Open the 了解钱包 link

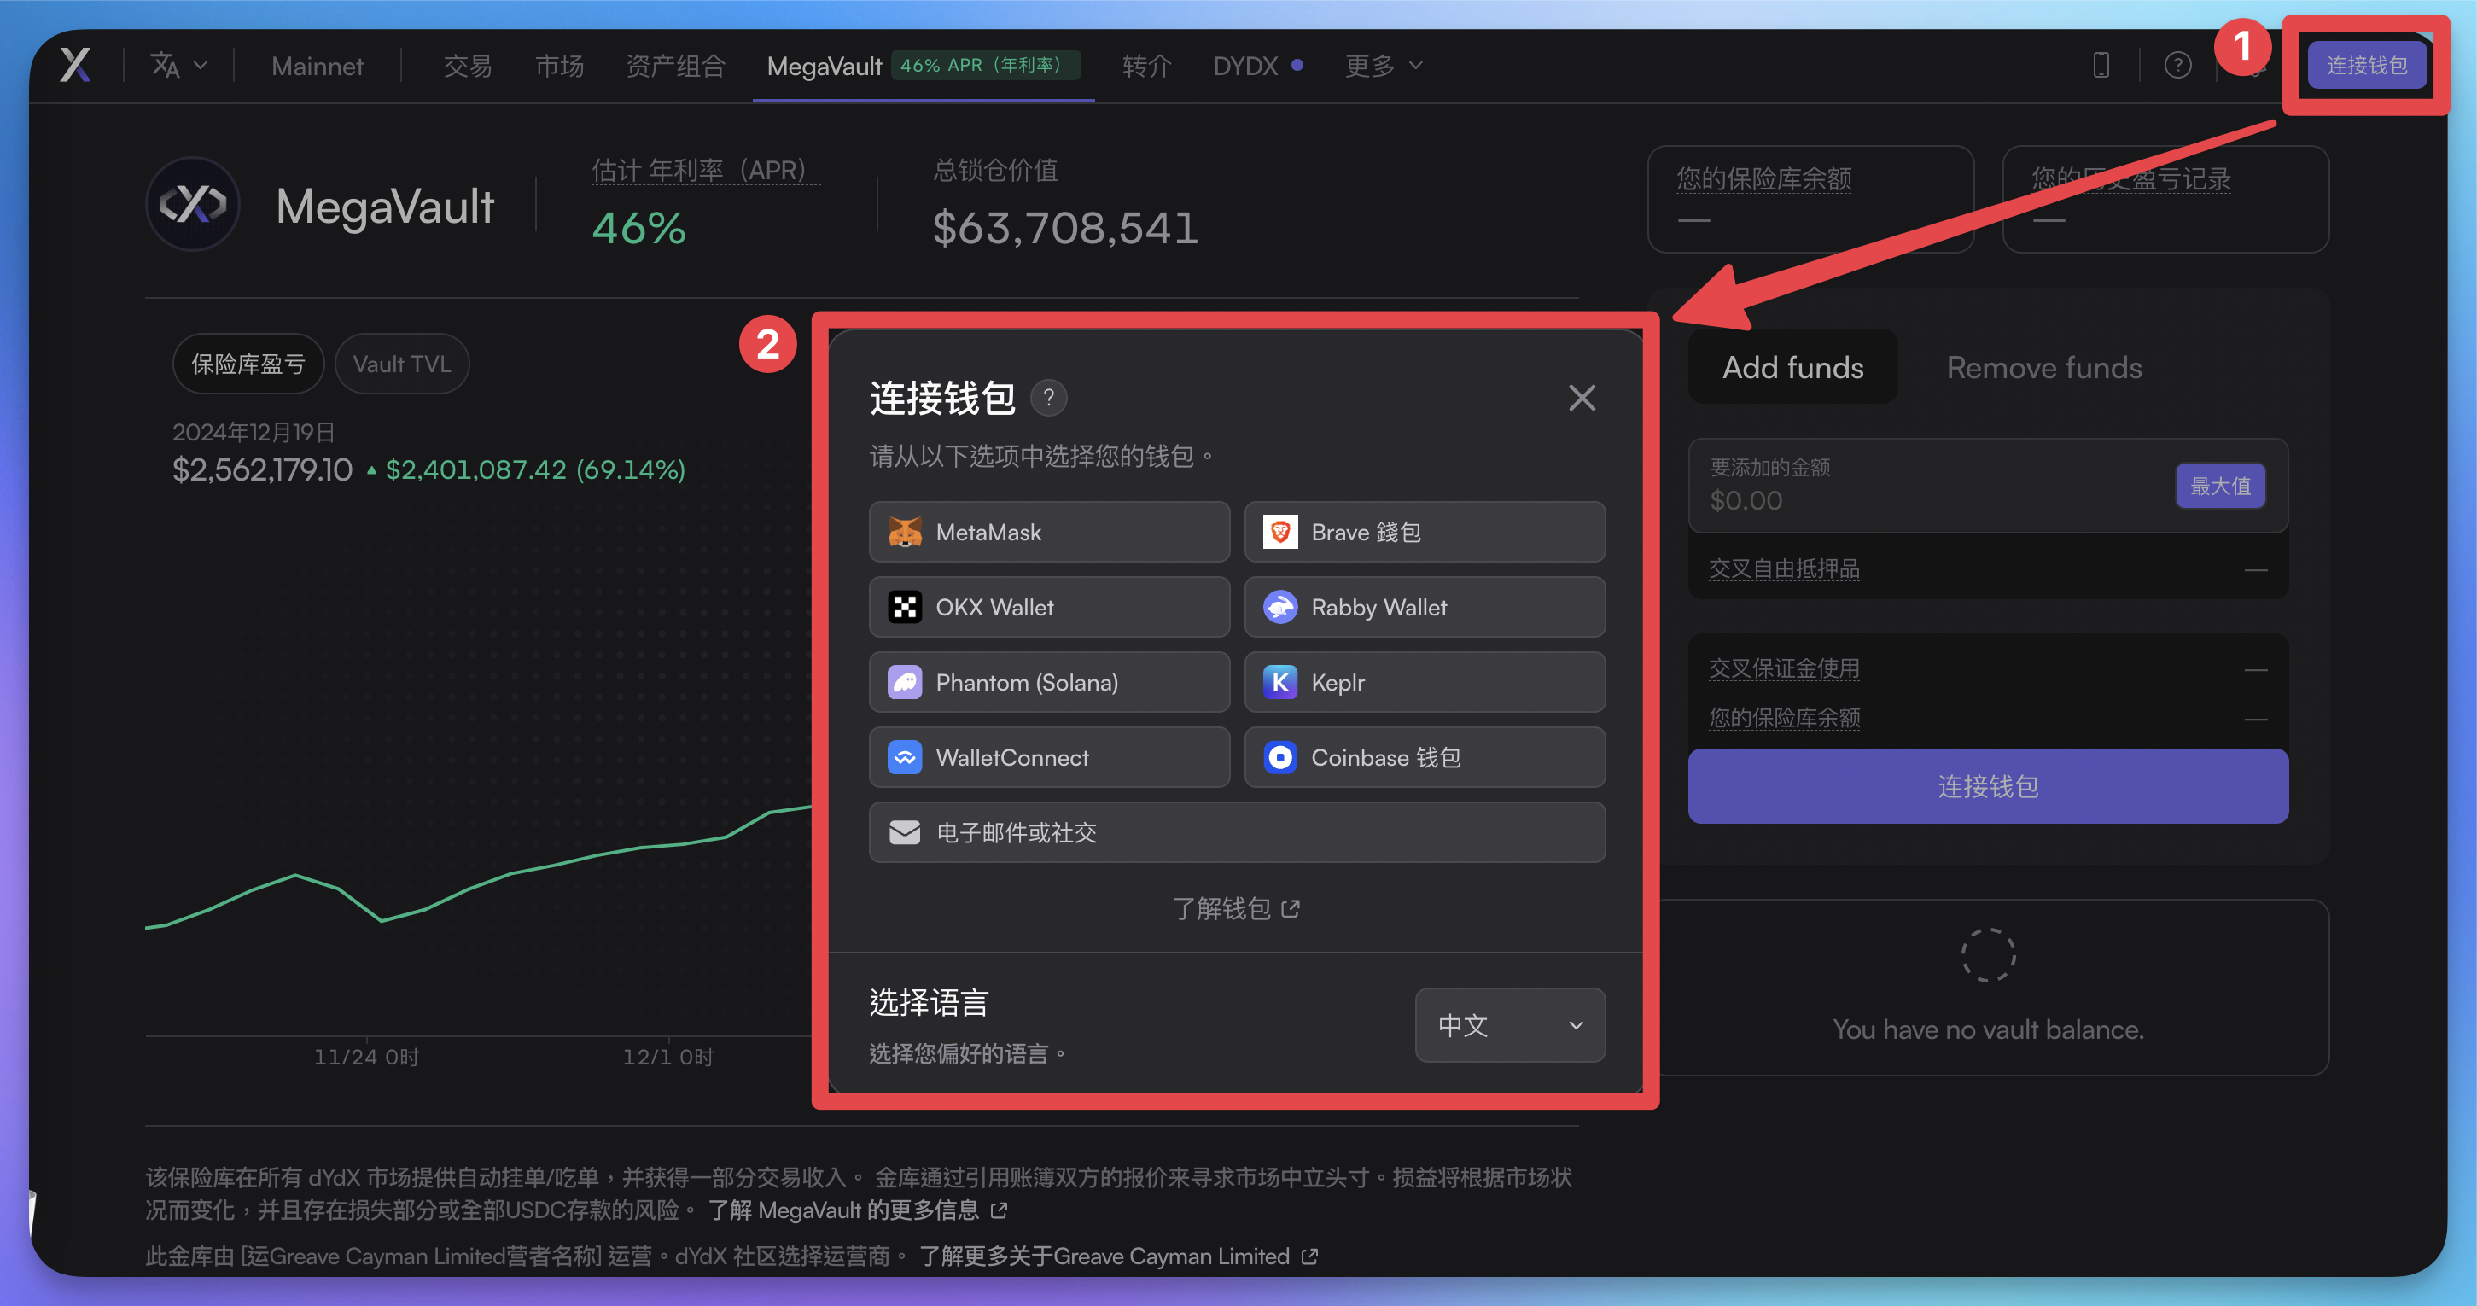tap(1237, 908)
